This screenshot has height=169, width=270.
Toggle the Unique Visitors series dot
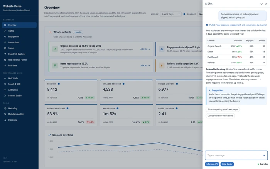pyautogui.click(x=177, y=84)
